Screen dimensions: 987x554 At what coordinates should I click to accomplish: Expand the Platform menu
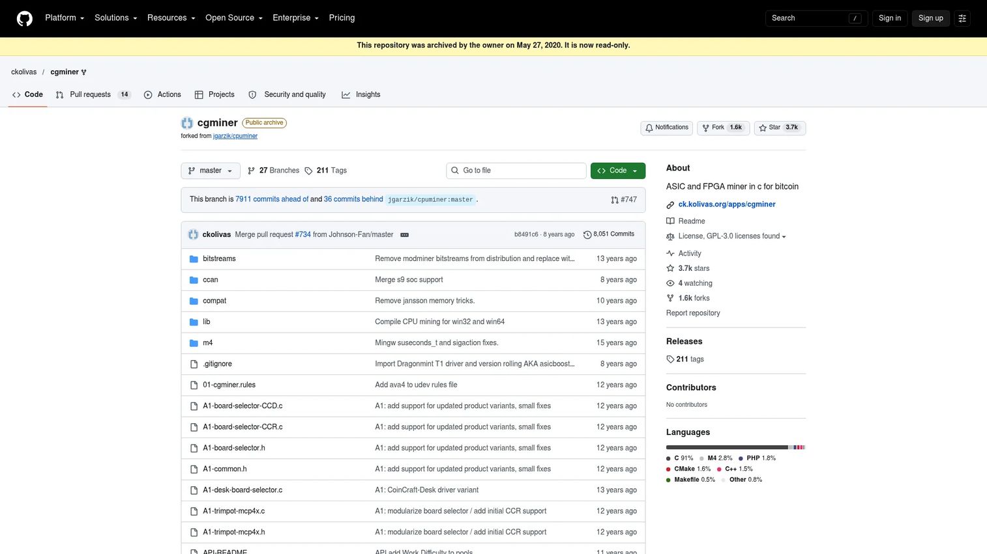coord(65,18)
